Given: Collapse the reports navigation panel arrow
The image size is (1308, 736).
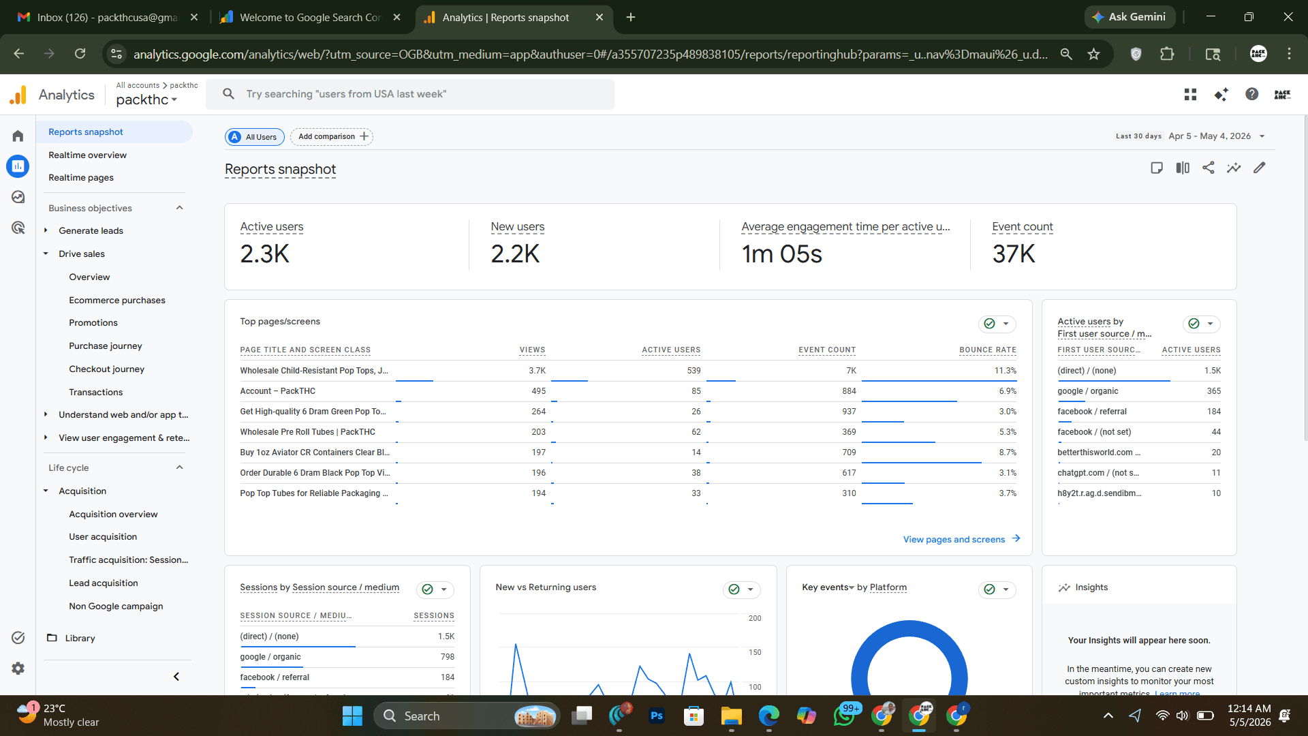Looking at the screenshot, I should [x=176, y=677].
